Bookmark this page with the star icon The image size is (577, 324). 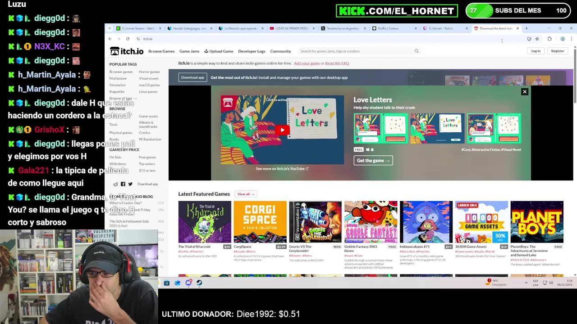click(x=537, y=39)
